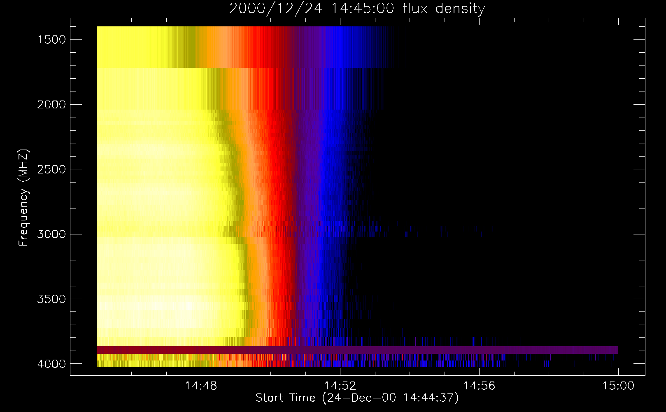Click the '14:56' time axis label
The width and height of the screenshot is (666, 412).
point(479,386)
